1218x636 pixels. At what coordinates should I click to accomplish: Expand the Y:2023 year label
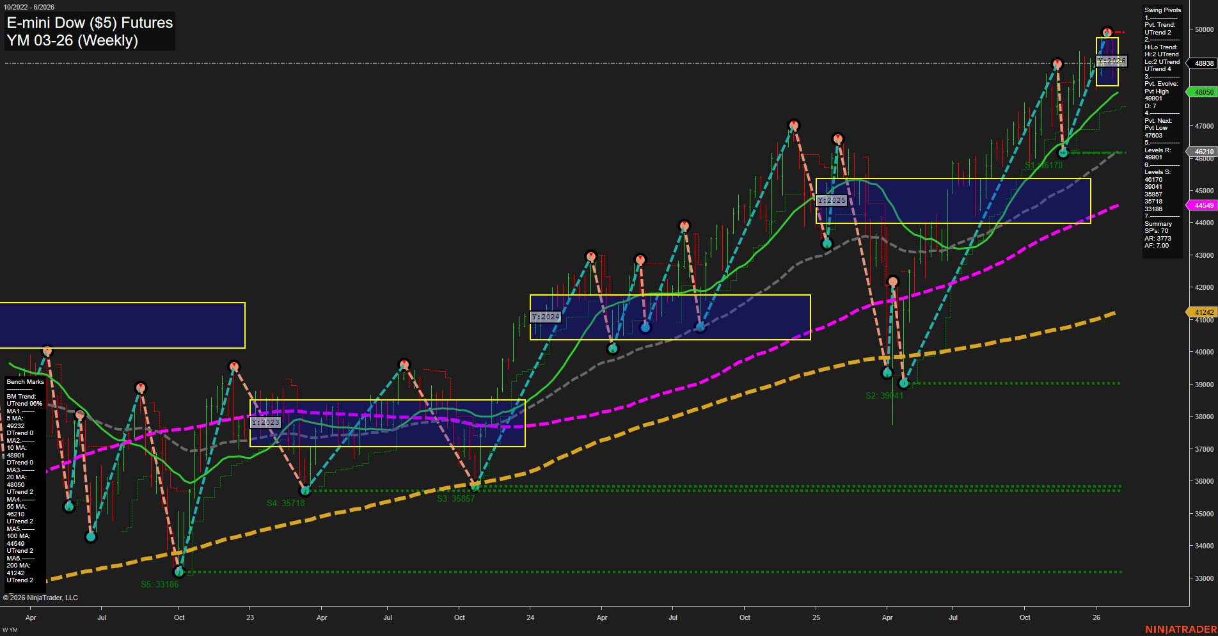point(266,422)
